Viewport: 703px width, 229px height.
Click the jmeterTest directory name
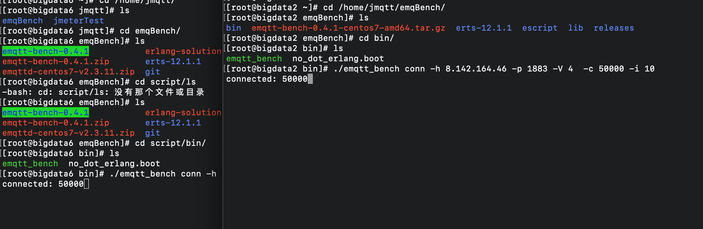(78, 21)
